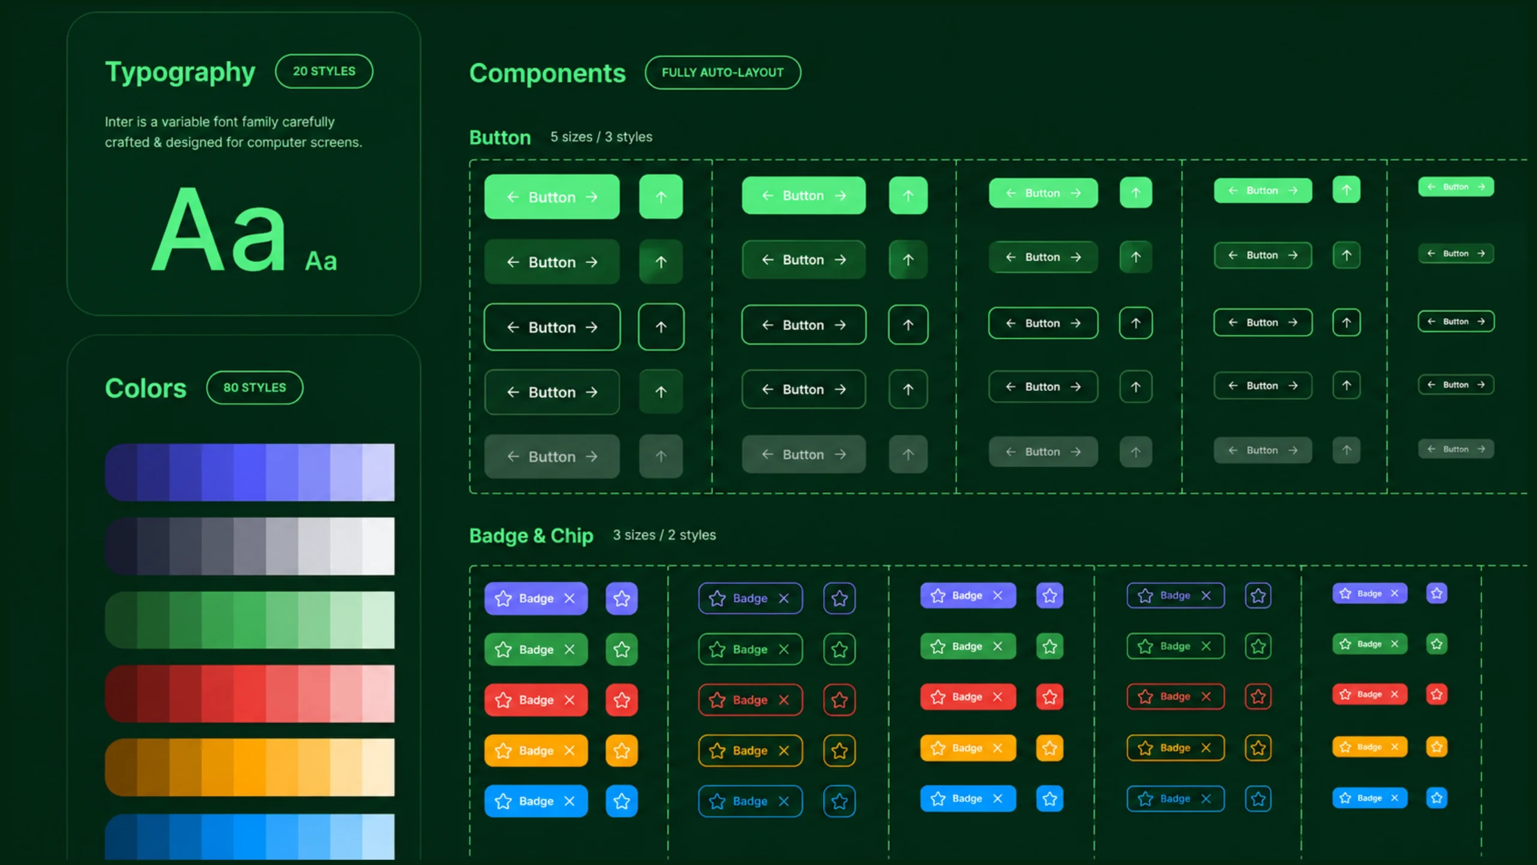Dismiss the large filled purple Badge with its X
1537x865 pixels.
[x=569, y=598]
